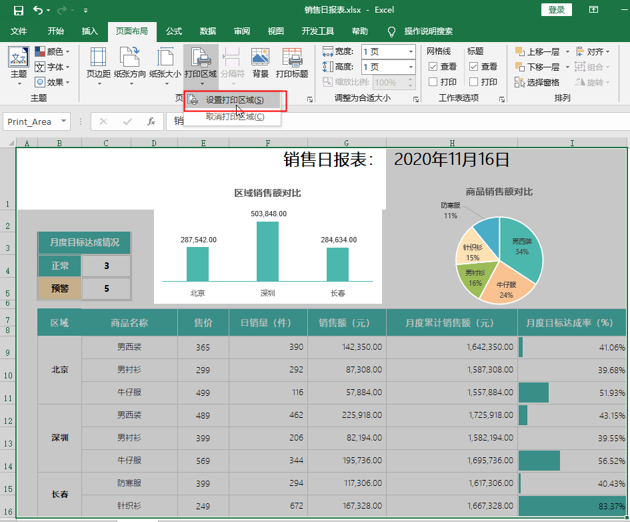Click the 页边距 margins icon
Screen dimensions: 630x522
99,57
